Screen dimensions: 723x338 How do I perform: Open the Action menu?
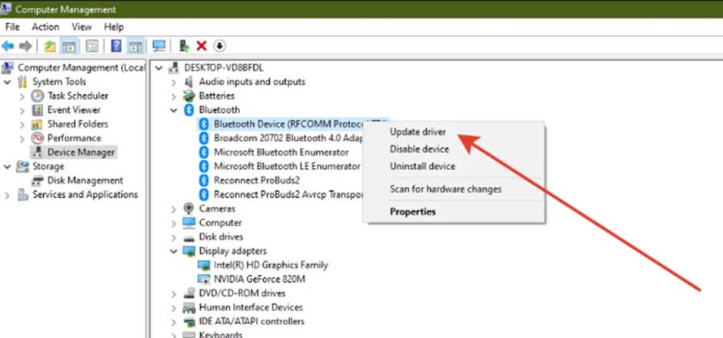pos(45,27)
